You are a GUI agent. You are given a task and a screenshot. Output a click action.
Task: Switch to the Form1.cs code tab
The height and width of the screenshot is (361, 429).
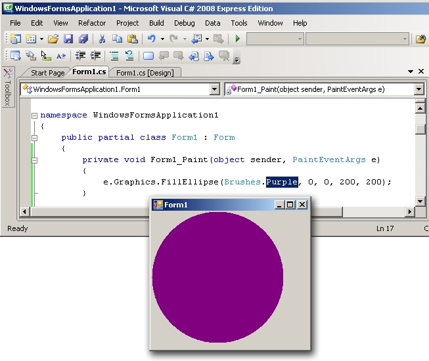[x=89, y=72]
